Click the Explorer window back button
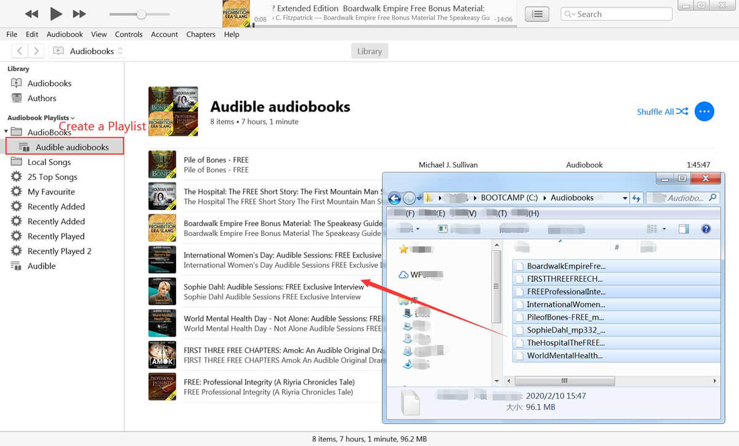 tap(395, 198)
